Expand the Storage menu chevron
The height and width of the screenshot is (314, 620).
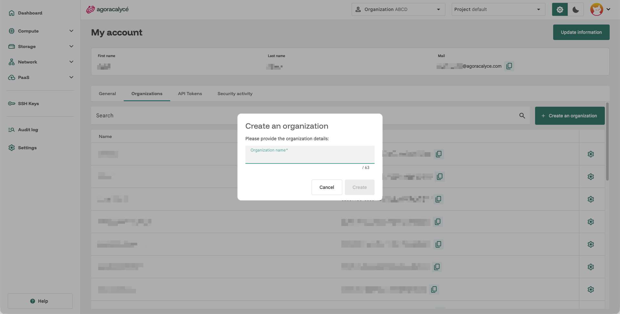71,46
